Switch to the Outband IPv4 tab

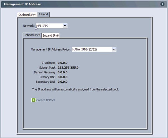pos(27,15)
